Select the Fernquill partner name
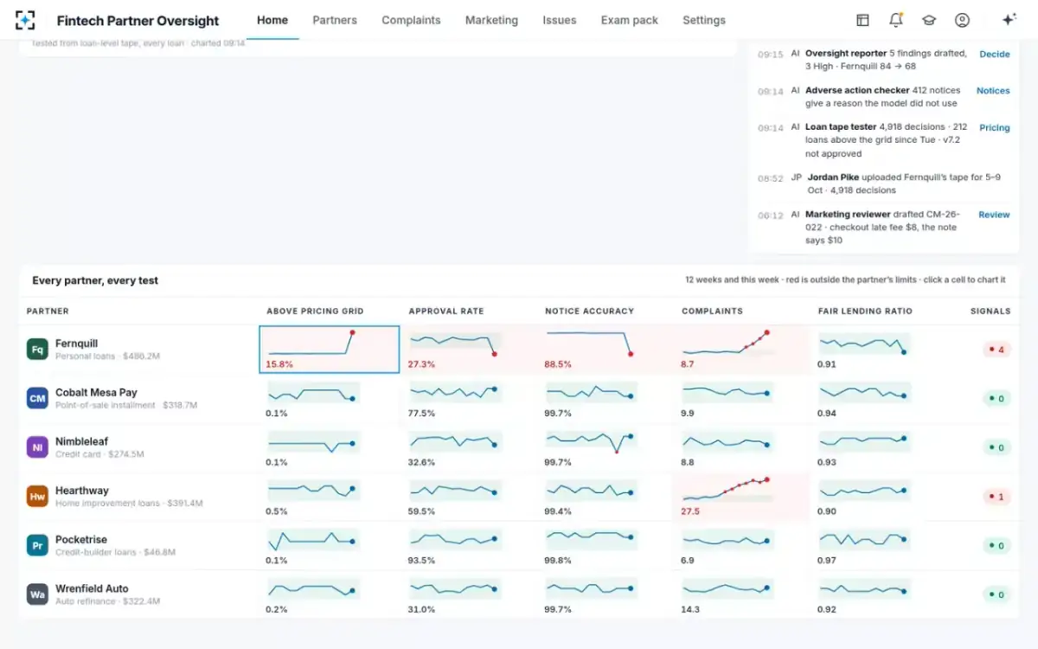This screenshot has height=649, width=1038. coord(76,344)
